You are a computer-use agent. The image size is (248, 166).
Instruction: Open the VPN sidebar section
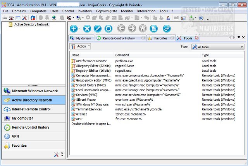[15, 136]
